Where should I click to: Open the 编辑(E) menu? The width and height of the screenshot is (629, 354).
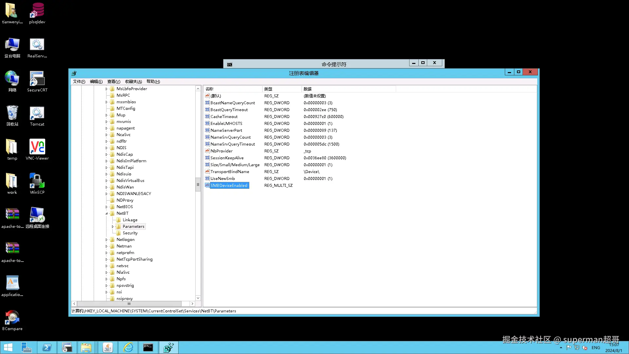coord(96,82)
